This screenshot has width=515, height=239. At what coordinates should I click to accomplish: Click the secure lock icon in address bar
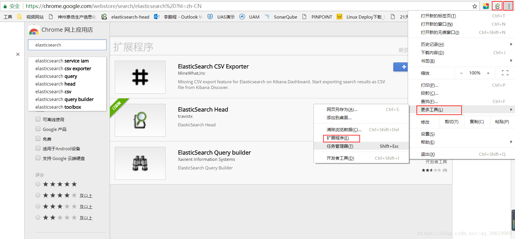[5, 6]
